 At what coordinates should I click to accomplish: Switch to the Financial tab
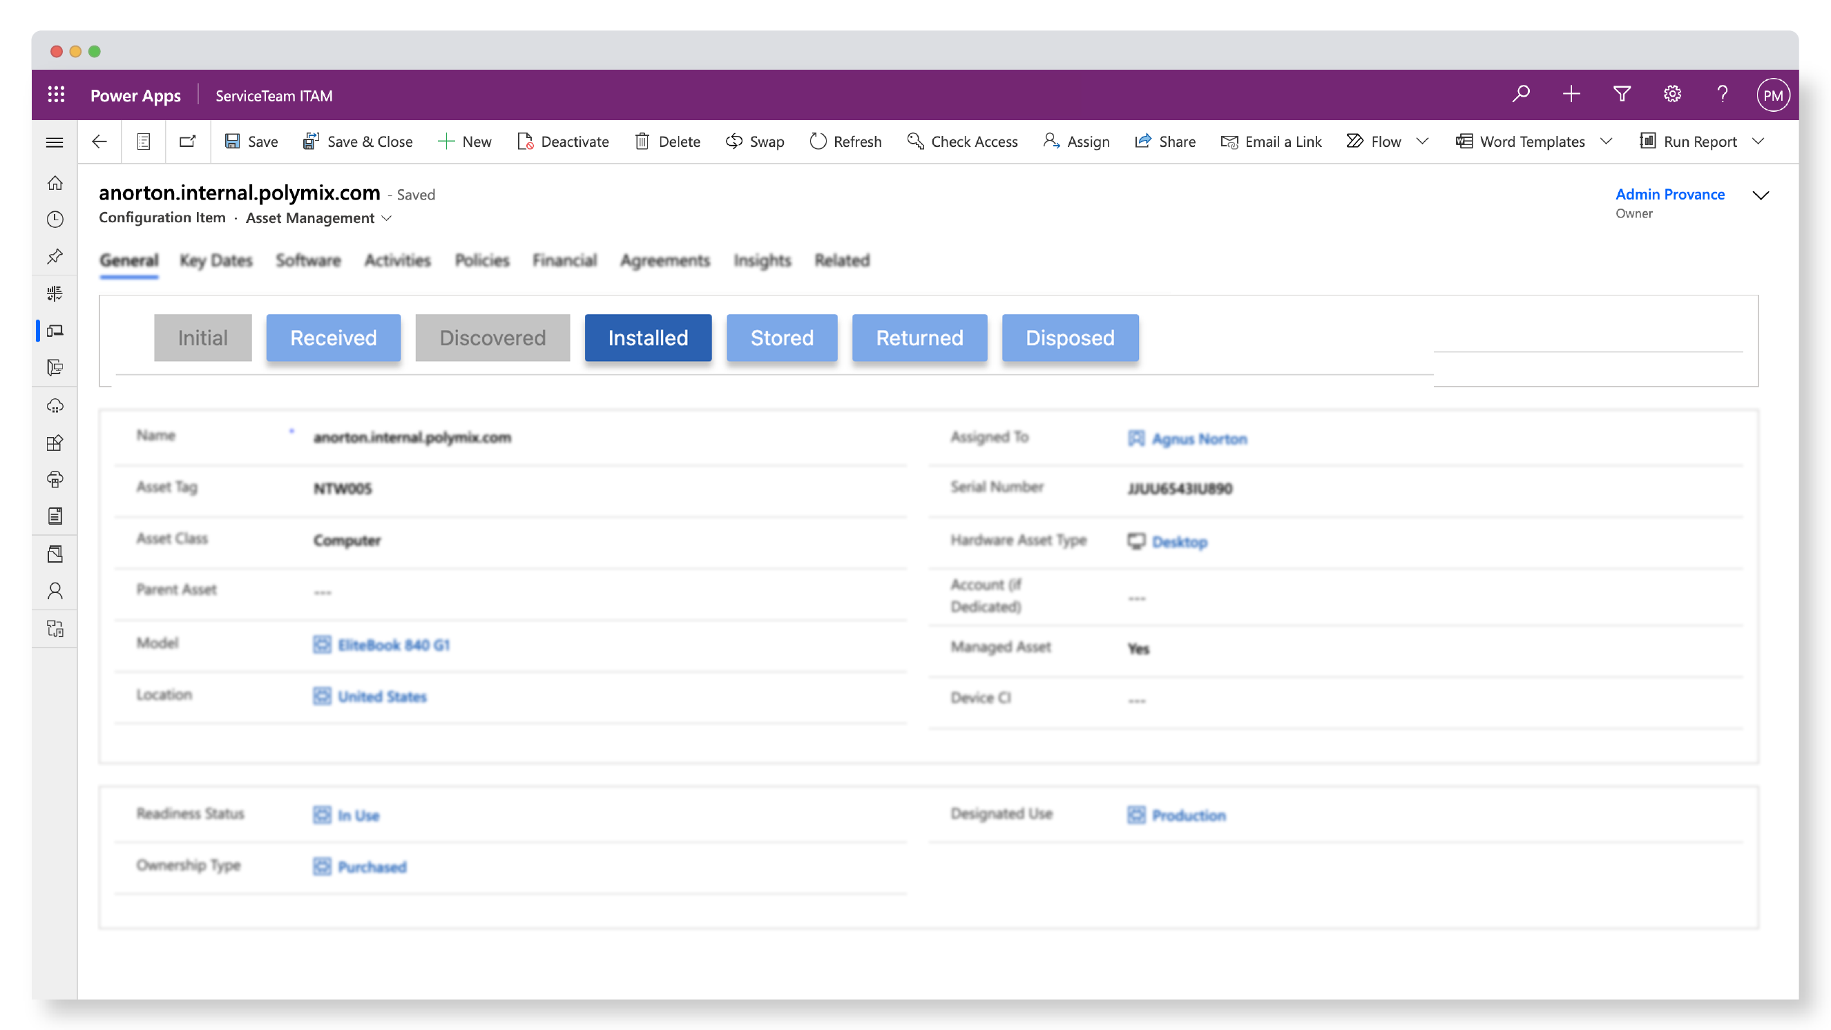564,261
